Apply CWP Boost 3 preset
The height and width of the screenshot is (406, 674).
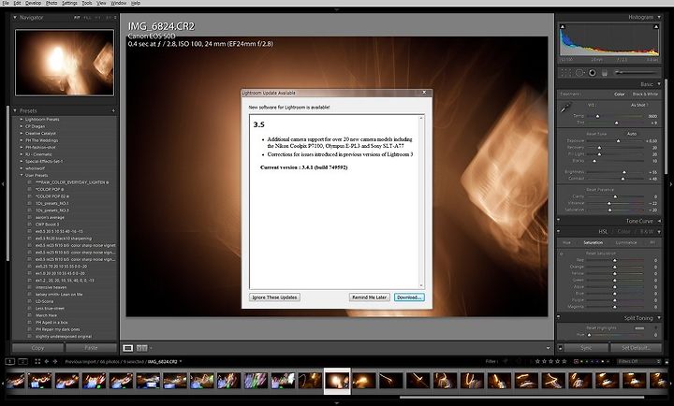(48, 225)
